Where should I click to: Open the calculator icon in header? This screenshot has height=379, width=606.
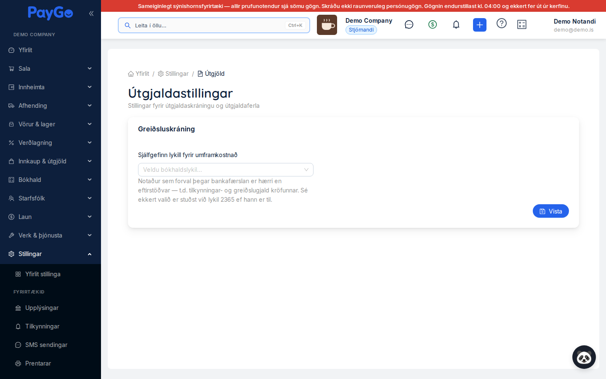522,25
